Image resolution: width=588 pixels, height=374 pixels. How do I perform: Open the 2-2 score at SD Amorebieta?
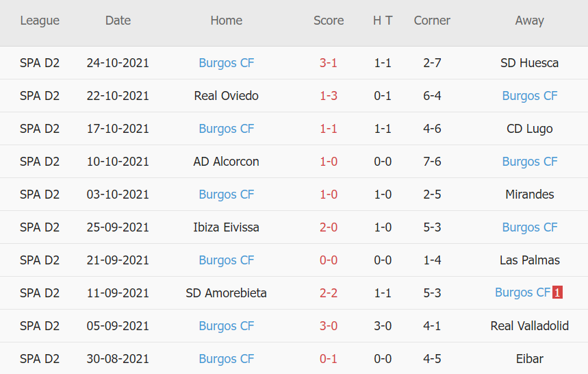click(x=329, y=293)
